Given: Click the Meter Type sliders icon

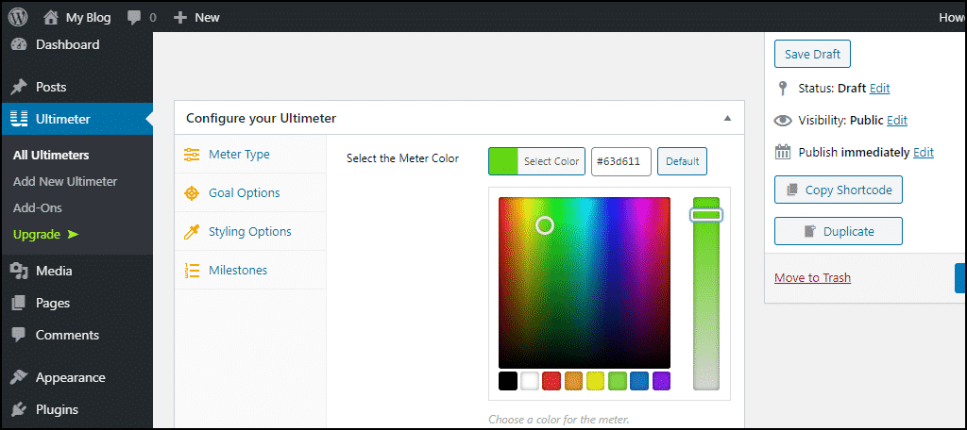Looking at the screenshot, I should point(192,155).
